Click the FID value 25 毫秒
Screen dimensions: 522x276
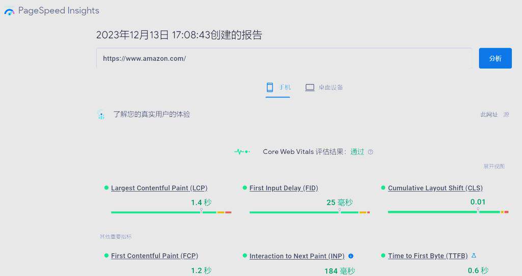(x=340, y=202)
